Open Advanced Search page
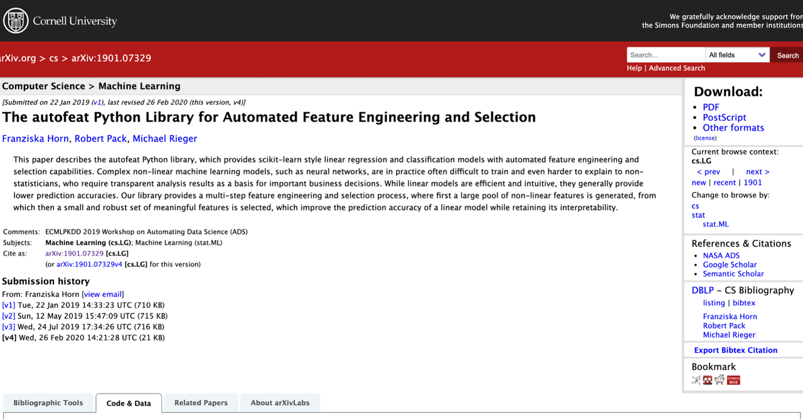The width and height of the screenshot is (803, 420). (676, 68)
